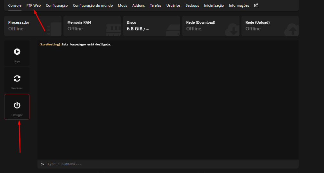The image size is (324, 173).
Task: Open the Usuários tab
Action: (x=173, y=5)
